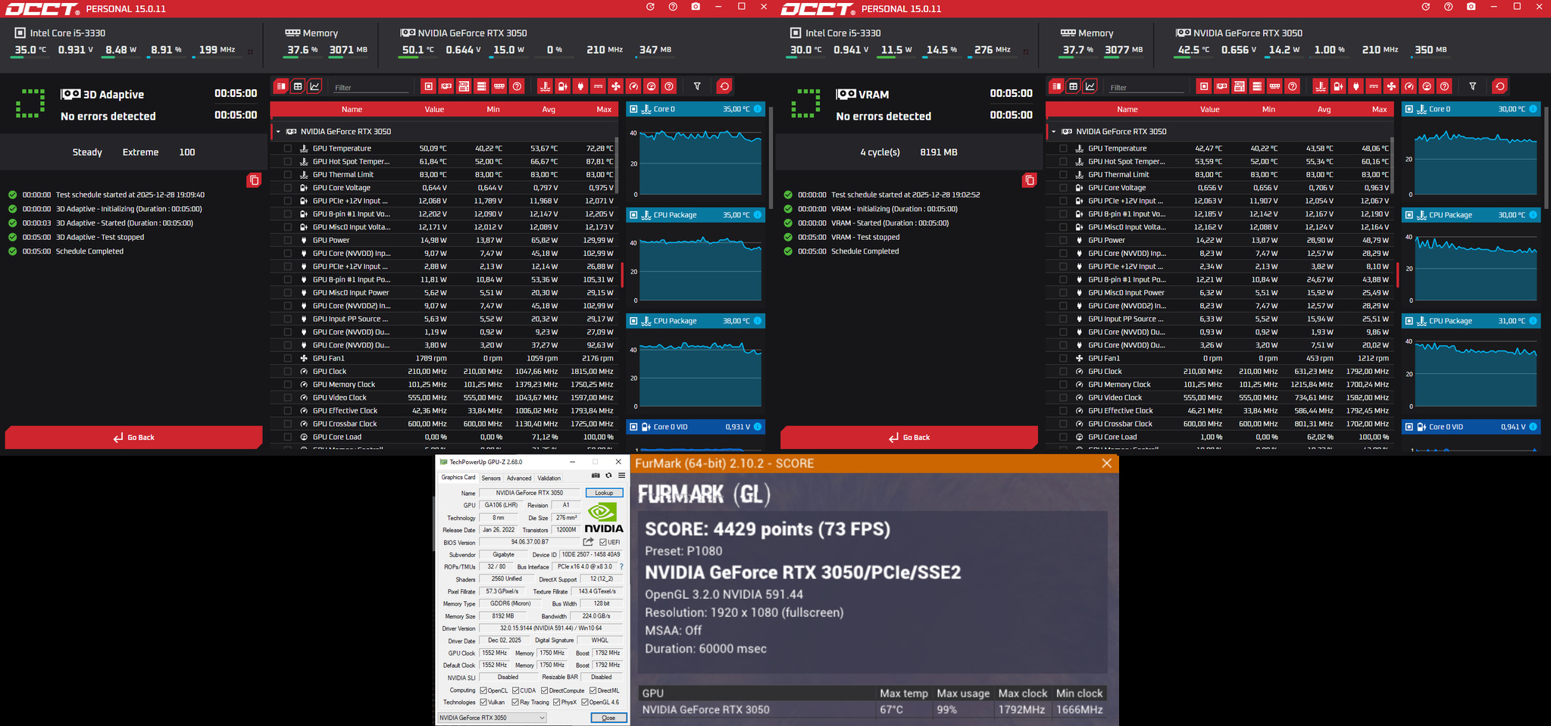
Task: Refresh GPU-Z data
Action: 608,475
